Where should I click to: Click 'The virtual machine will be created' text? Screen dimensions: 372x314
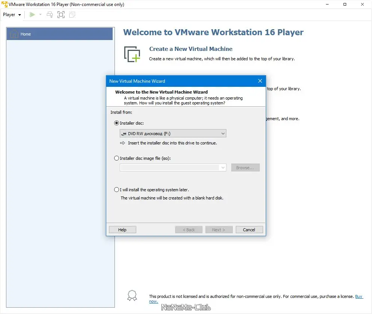(172, 198)
